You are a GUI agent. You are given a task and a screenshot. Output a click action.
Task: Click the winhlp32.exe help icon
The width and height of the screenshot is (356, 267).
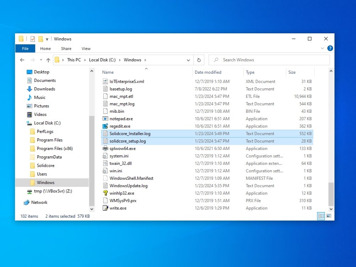[x=105, y=193]
